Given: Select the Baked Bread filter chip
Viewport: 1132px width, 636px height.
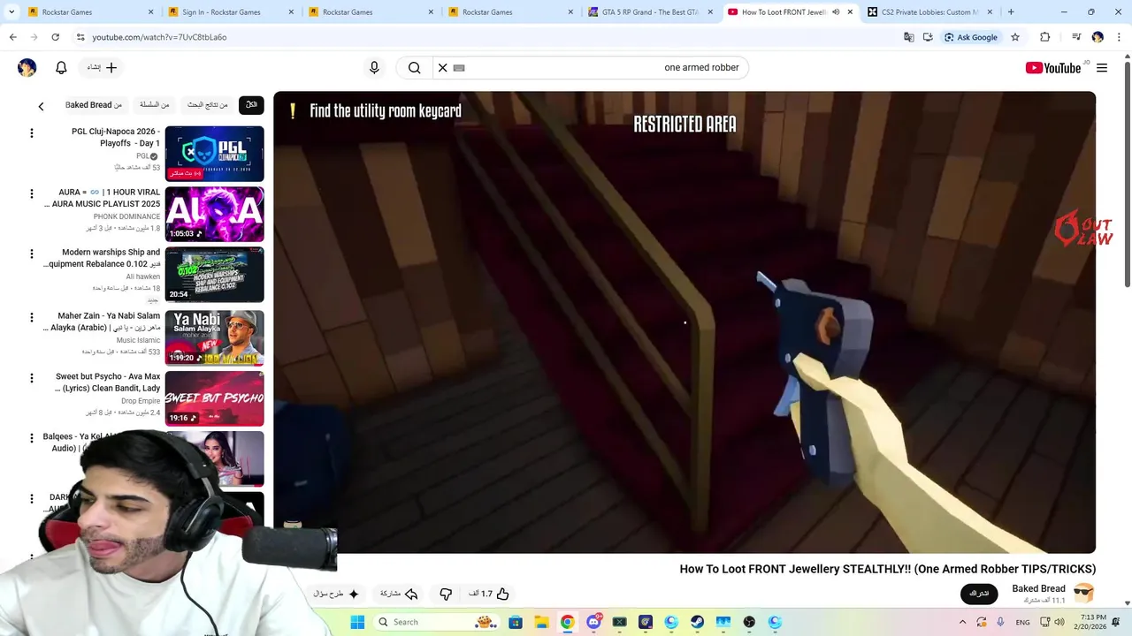Looking at the screenshot, I should click(94, 104).
